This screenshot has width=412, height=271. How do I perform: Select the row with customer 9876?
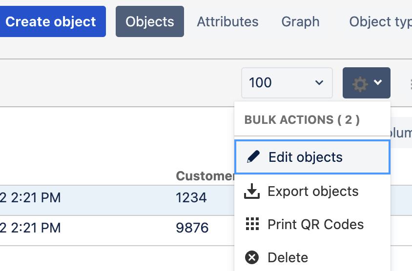click(x=191, y=228)
